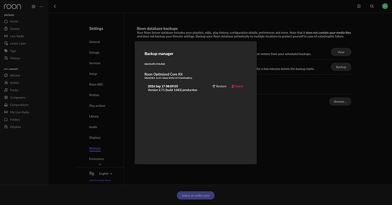Restore the 2026 Sep 17 backup

coord(219,86)
